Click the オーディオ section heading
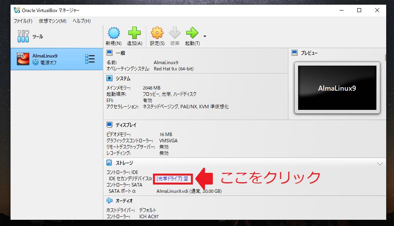 tap(124, 201)
